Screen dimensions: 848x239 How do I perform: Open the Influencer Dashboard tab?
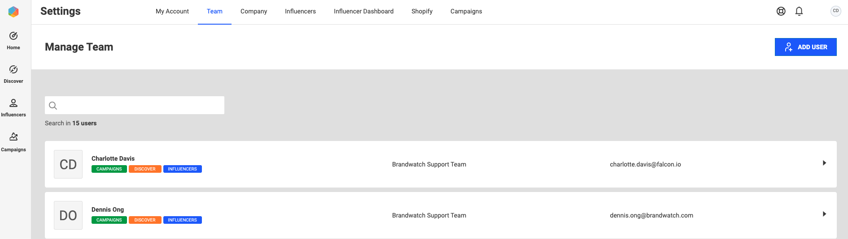click(x=363, y=11)
